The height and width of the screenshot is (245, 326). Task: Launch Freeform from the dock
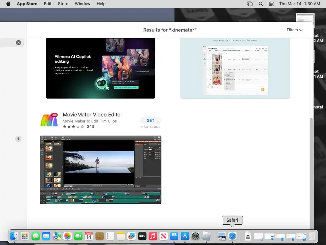coord(131,236)
